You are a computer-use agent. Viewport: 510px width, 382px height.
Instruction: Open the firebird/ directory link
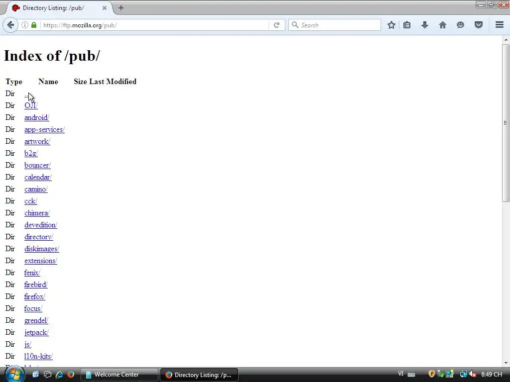[36, 285]
